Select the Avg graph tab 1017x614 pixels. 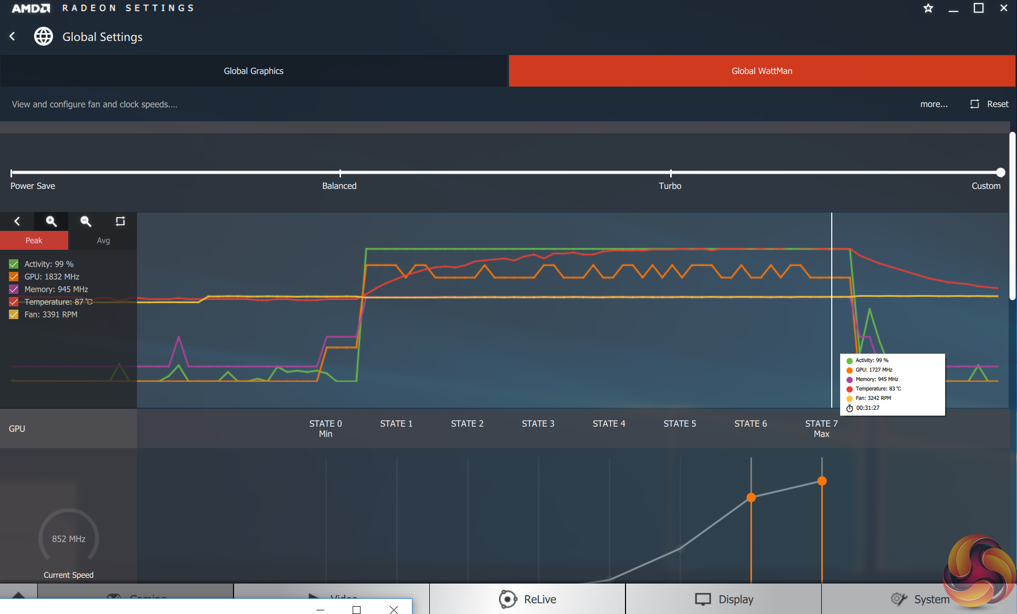[103, 240]
